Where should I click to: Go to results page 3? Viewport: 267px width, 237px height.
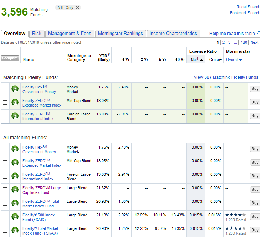pyautogui.click(x=229, y=42)
